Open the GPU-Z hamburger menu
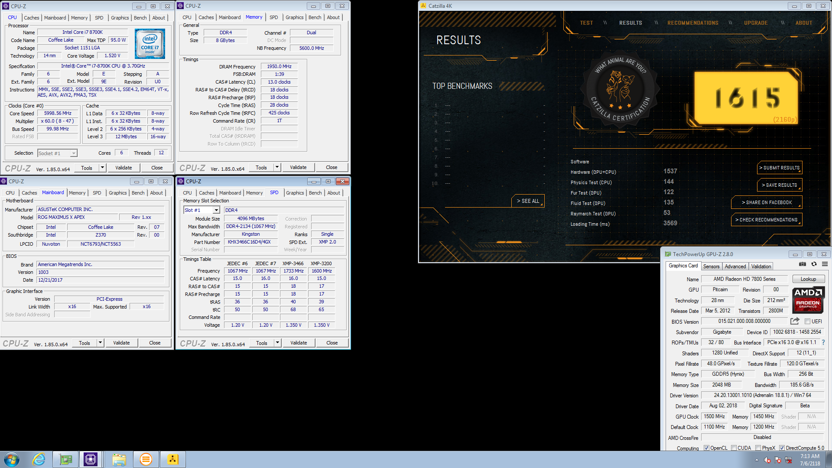This screenshot has width=832, height=468. coord(825,264)
